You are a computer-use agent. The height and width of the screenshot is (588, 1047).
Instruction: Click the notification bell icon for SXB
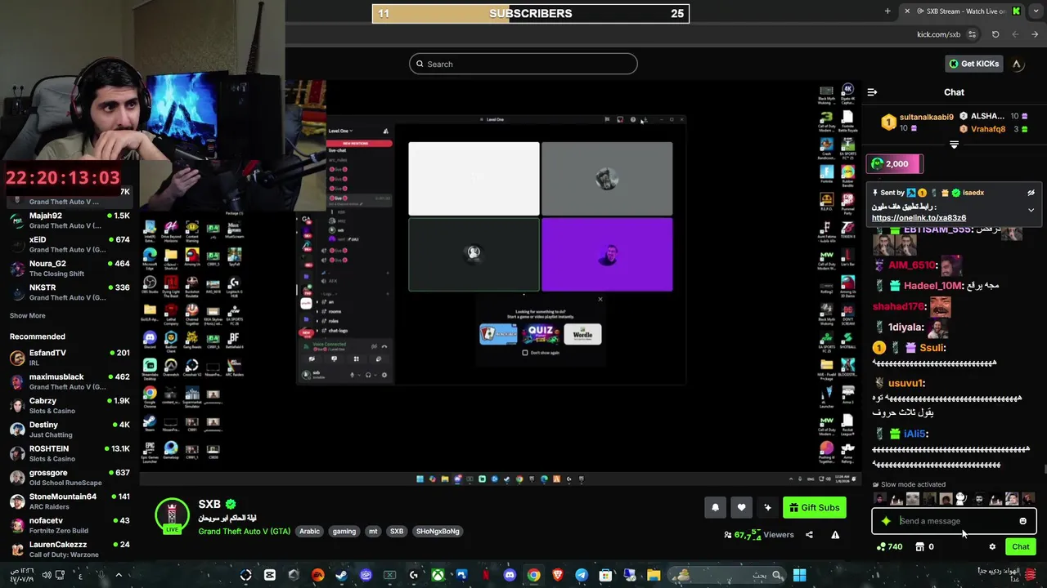click(x=715, y=507)
